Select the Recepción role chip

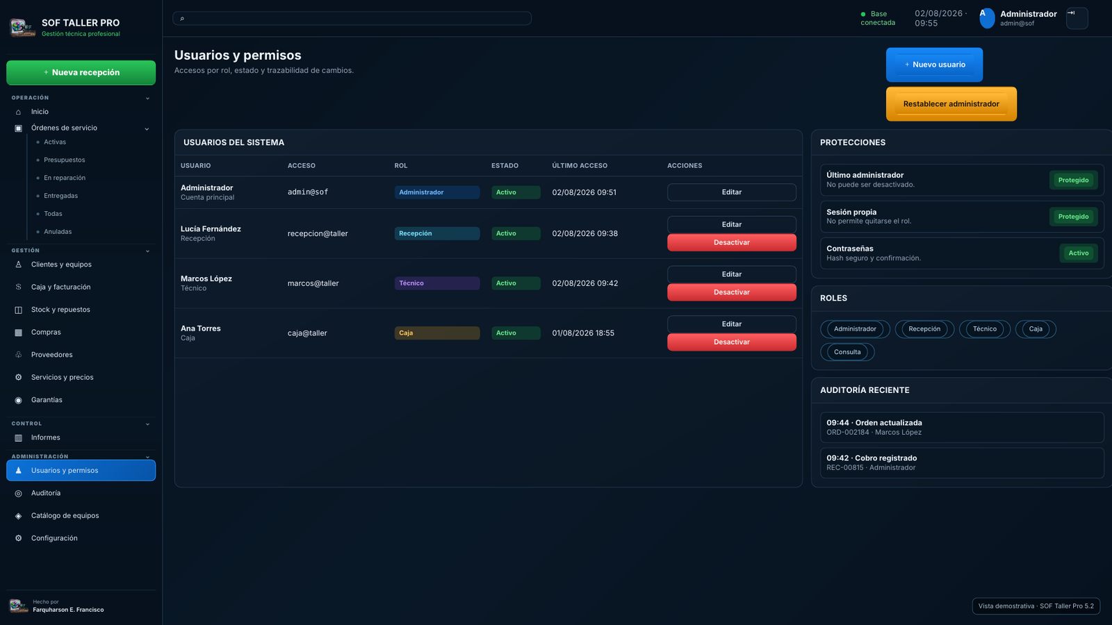[x=924, y=329]
